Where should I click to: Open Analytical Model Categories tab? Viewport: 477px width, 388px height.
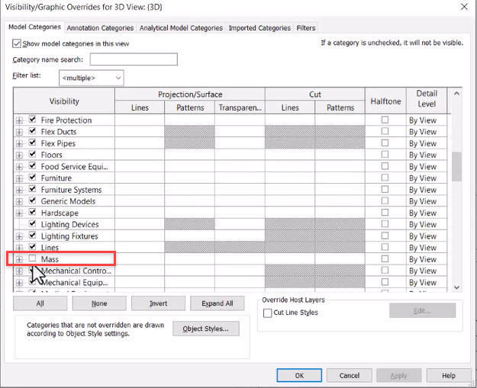pyautogui.click(x=181, y=28)
